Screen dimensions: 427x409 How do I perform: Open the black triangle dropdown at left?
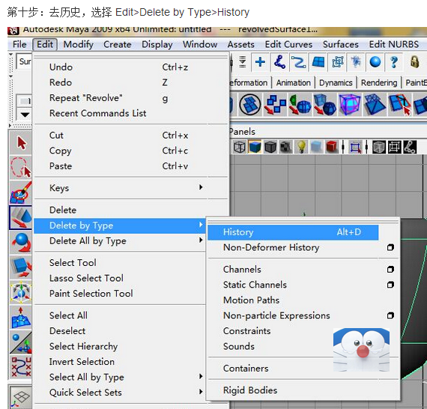tap(25, 115)
